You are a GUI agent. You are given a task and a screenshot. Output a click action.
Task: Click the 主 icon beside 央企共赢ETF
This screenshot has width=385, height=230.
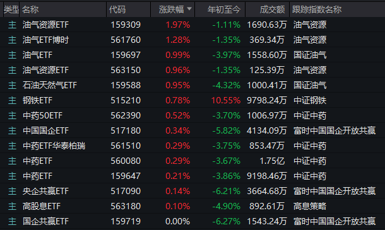pos(12,191)
